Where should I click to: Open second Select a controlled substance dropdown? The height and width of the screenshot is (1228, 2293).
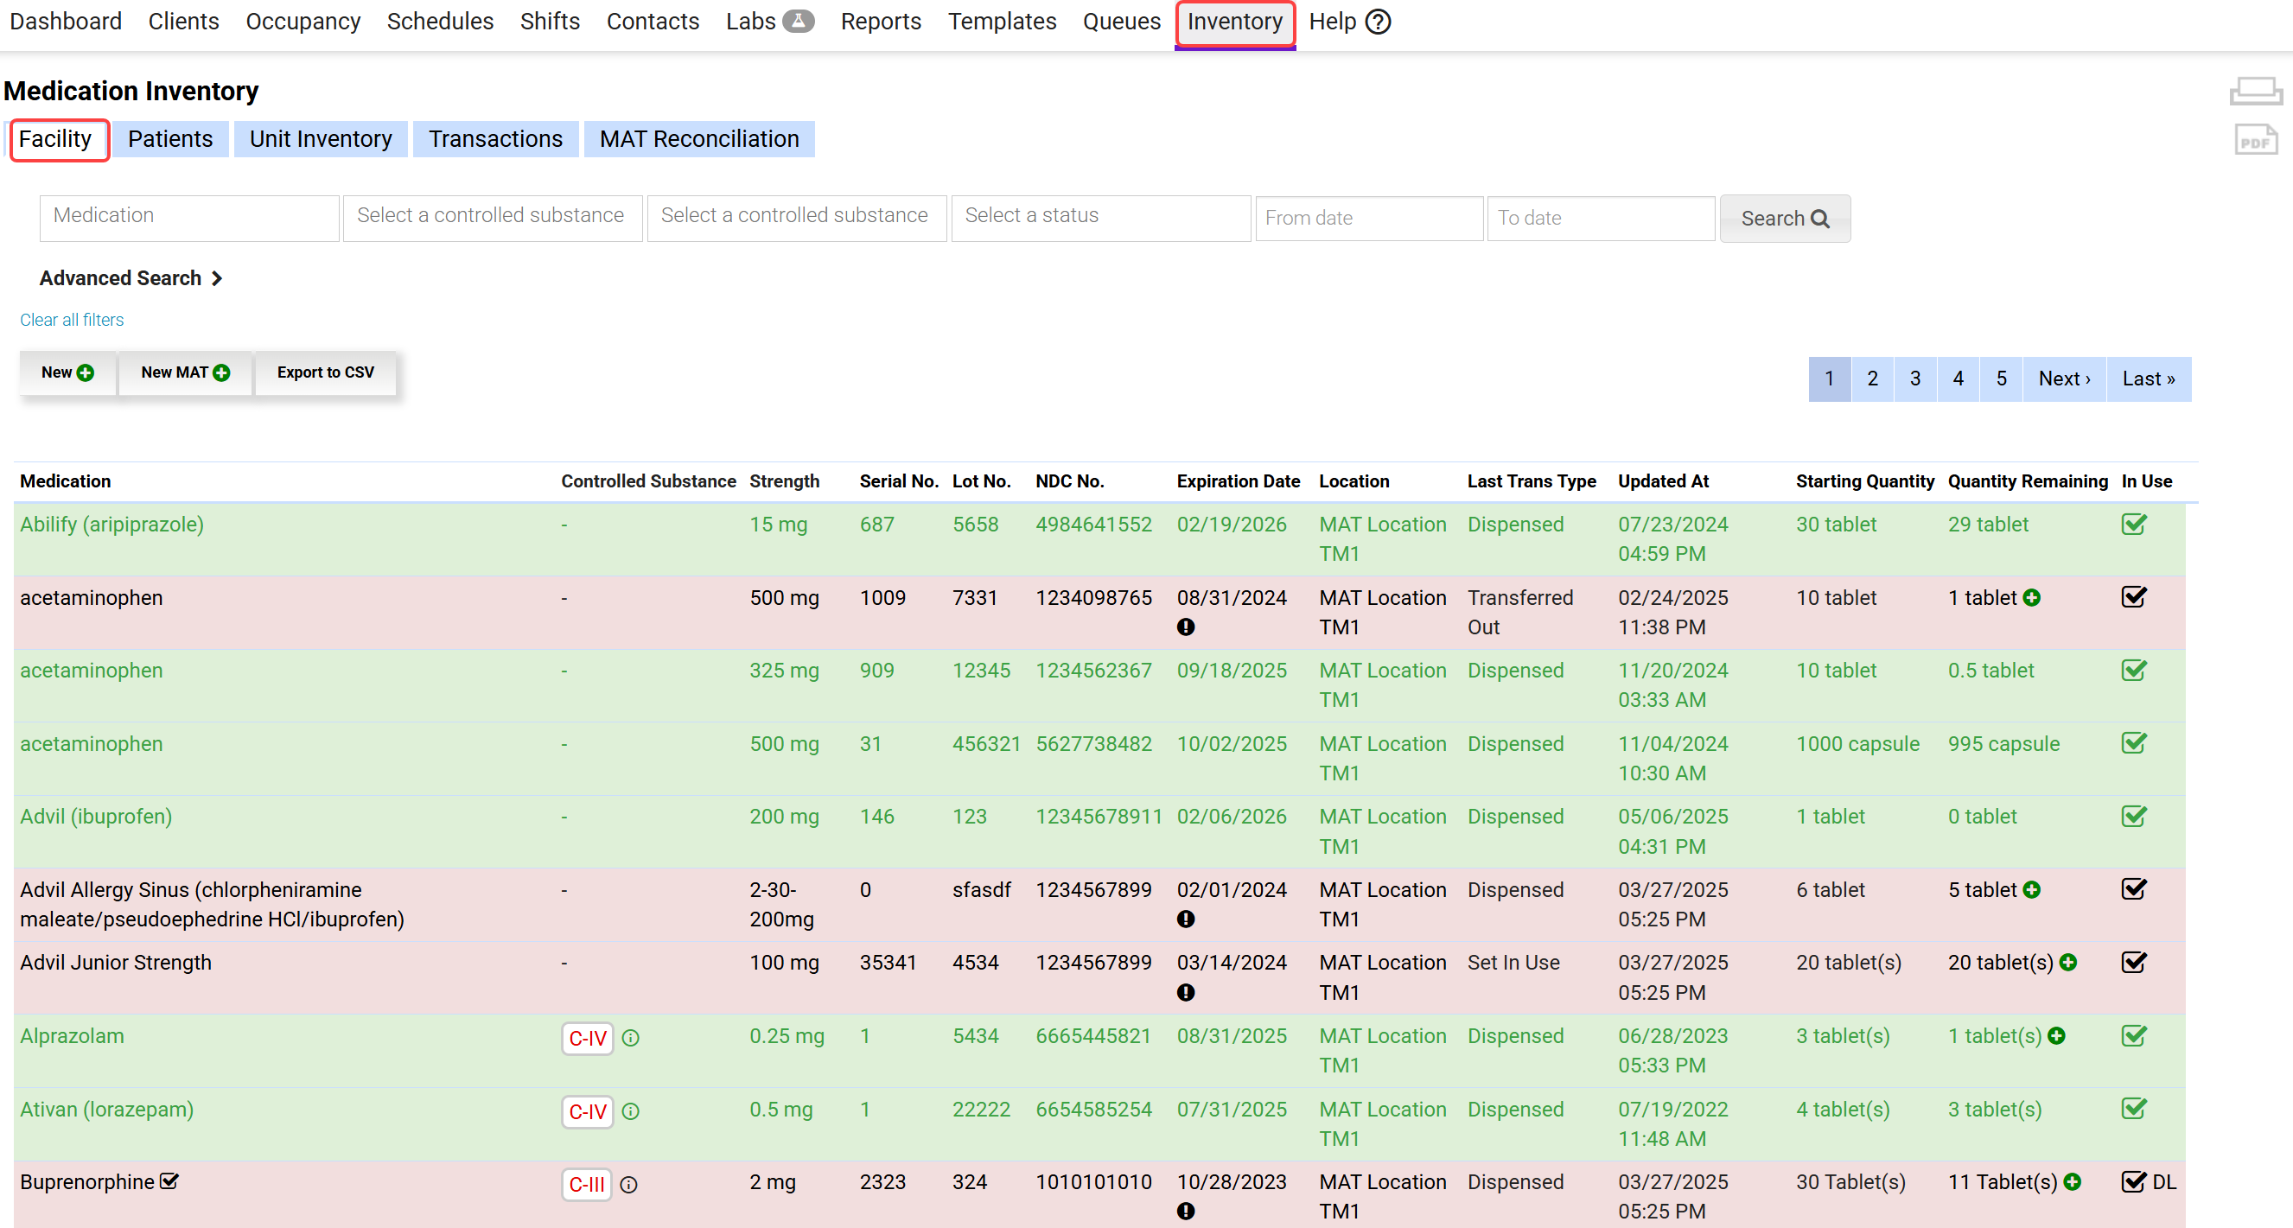(x=797, y=218)
